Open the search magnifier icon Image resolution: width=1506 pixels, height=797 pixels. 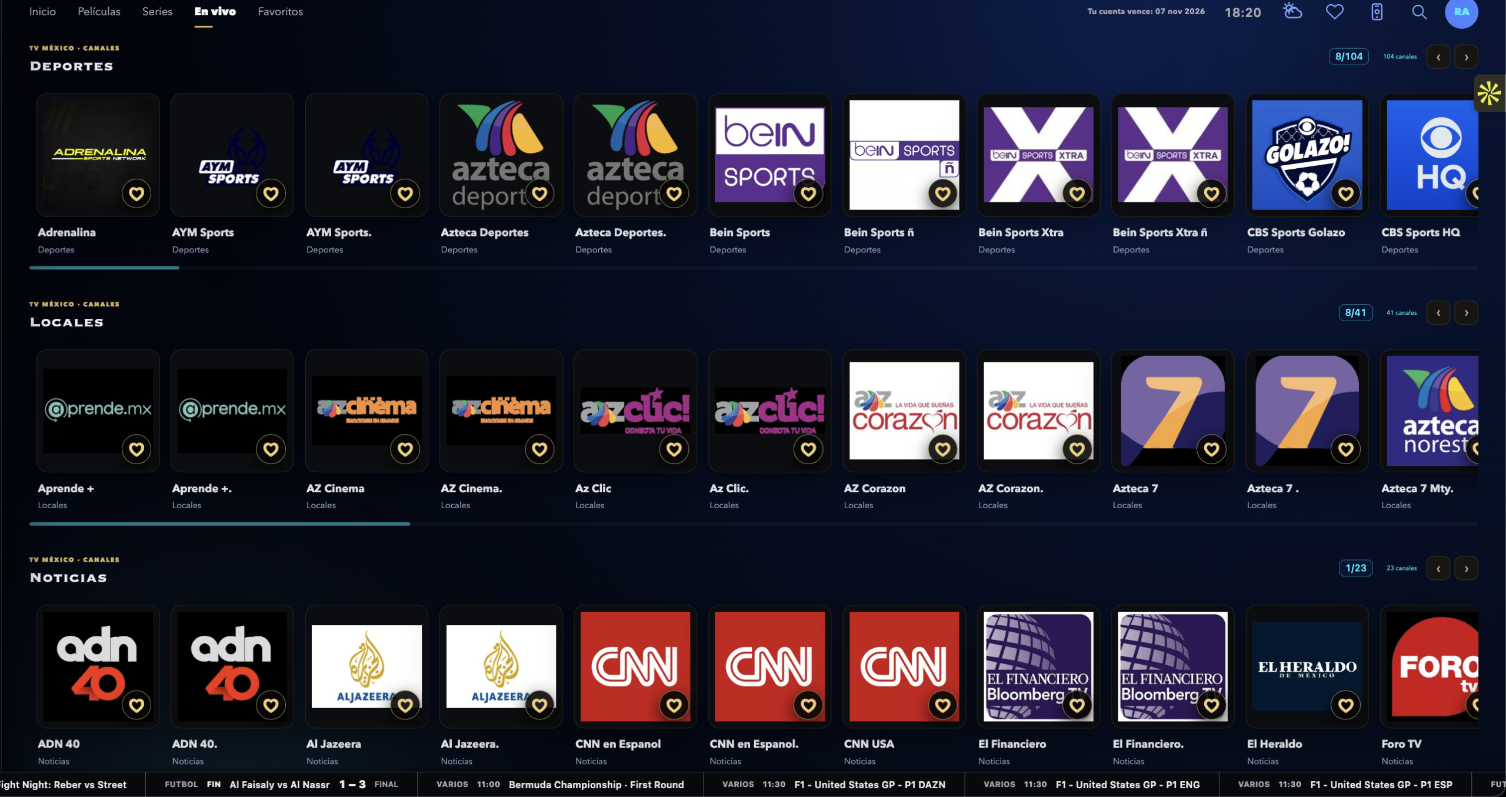[x=1419, y=12]
